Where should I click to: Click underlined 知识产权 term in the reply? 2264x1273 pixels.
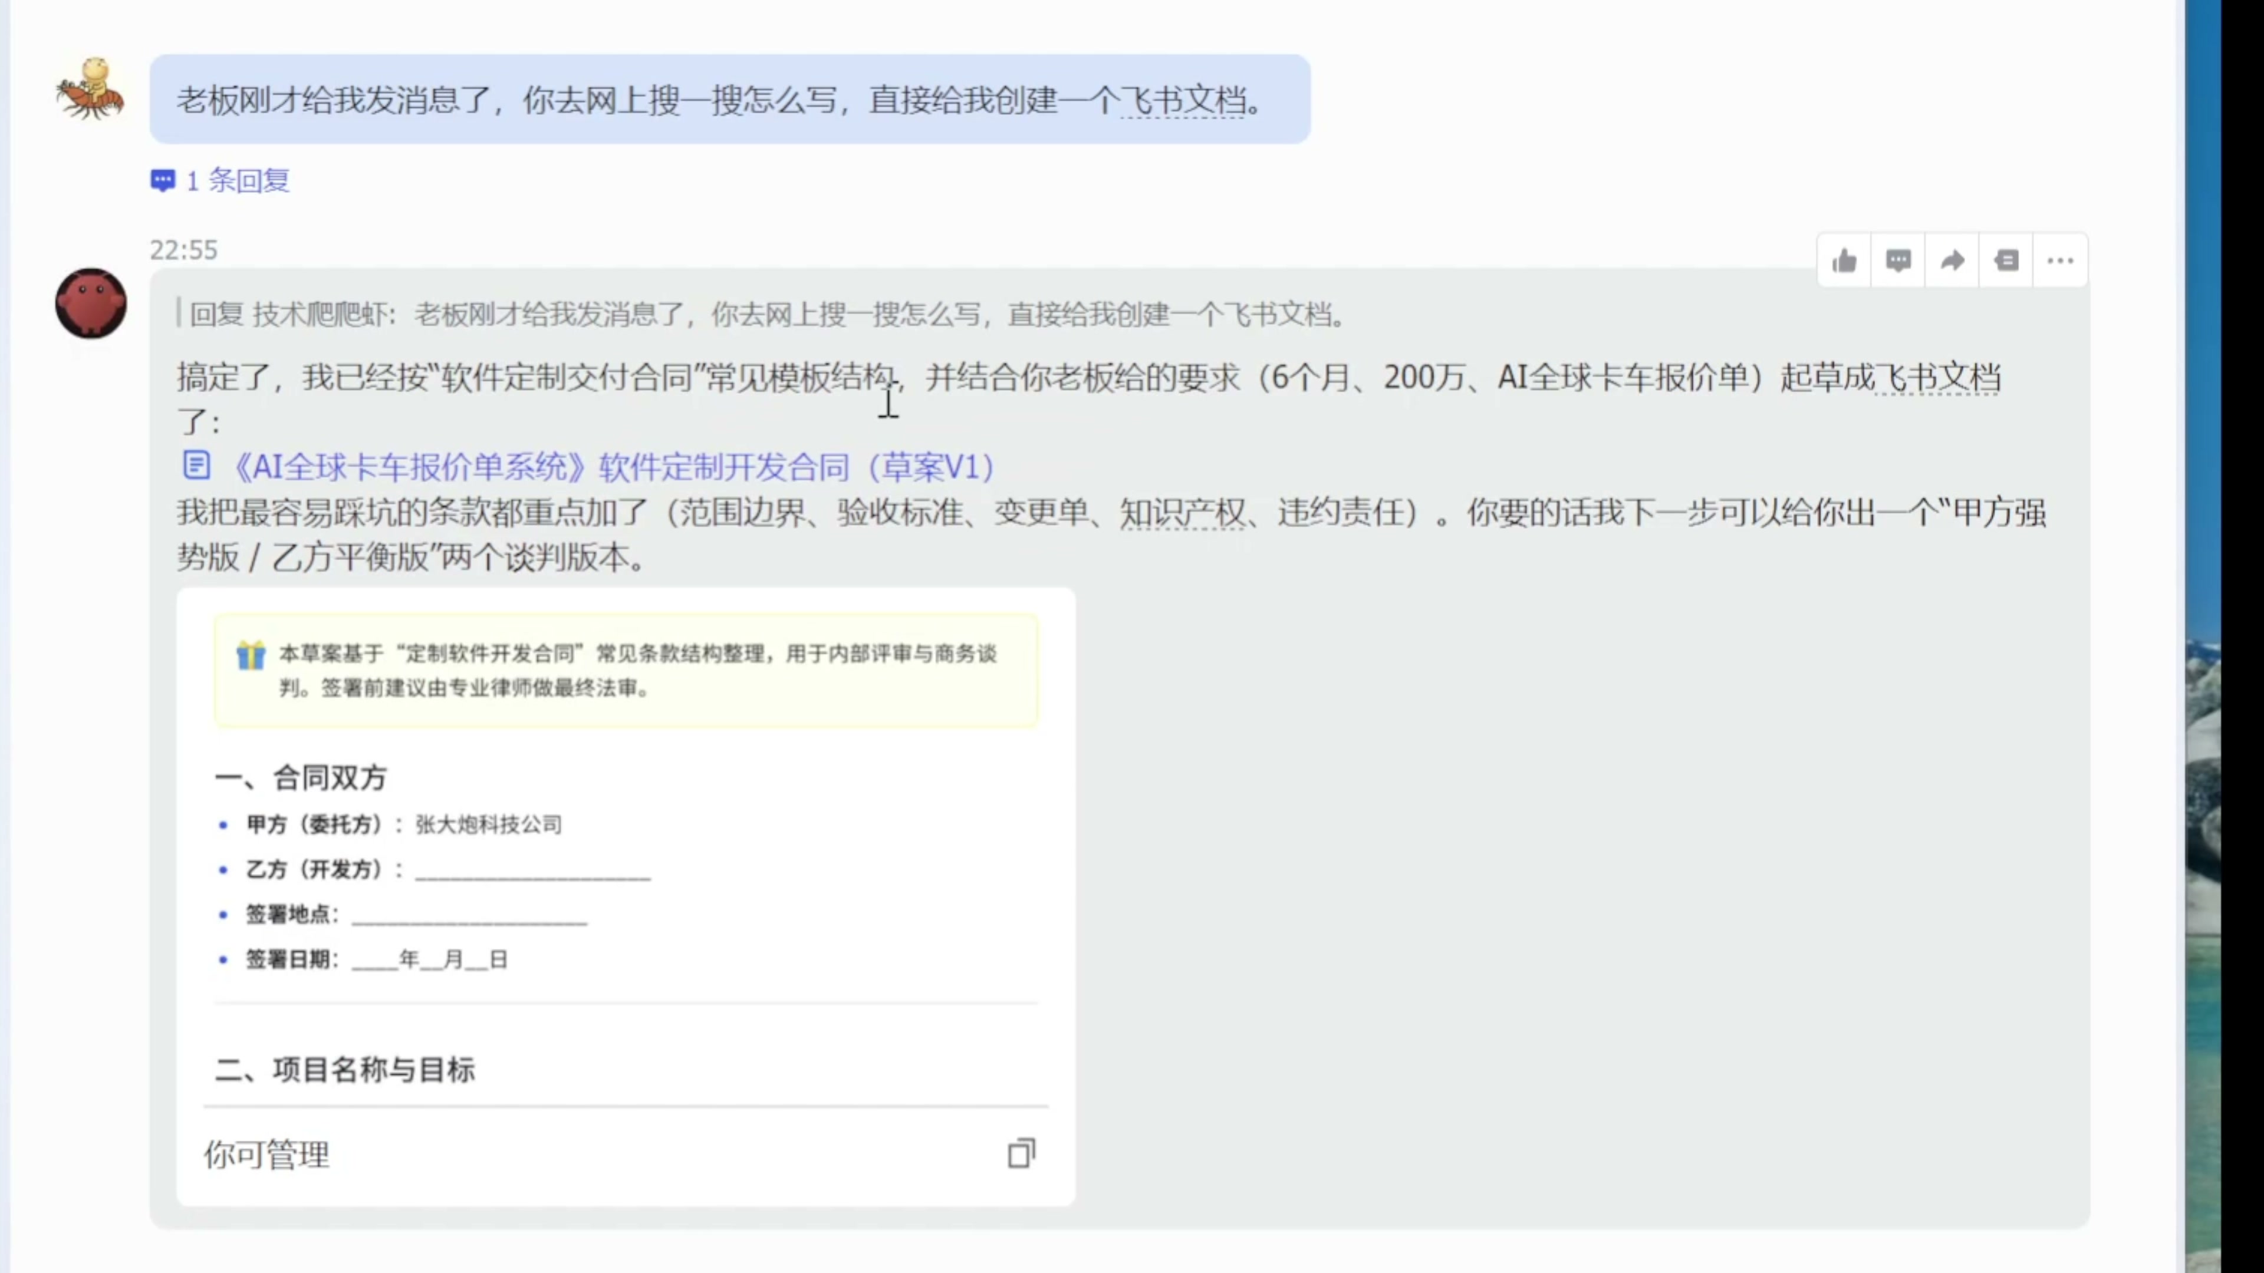[x=1182, y=512]
